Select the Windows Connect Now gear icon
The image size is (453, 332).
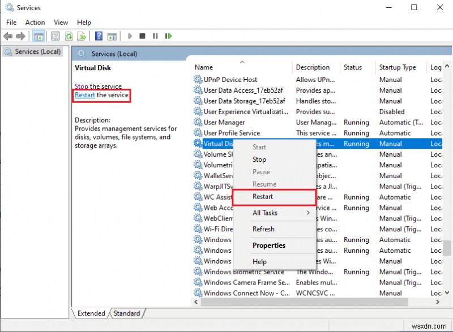[x=198, y=293]
